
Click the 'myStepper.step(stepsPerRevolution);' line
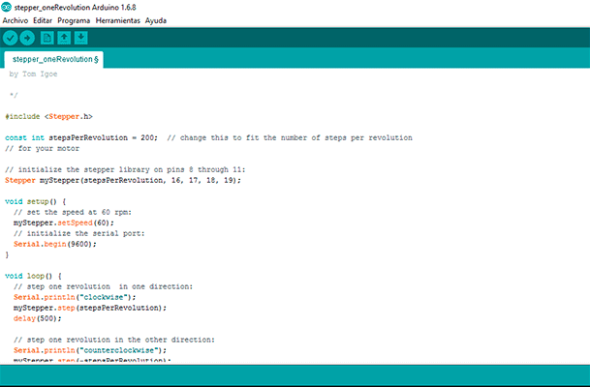90,308
